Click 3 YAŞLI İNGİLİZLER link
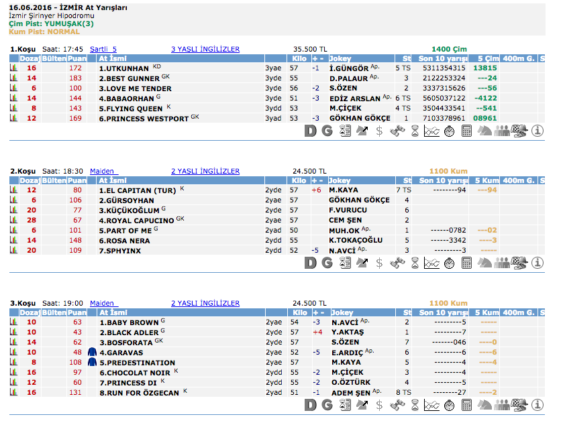 click(205, 49)
